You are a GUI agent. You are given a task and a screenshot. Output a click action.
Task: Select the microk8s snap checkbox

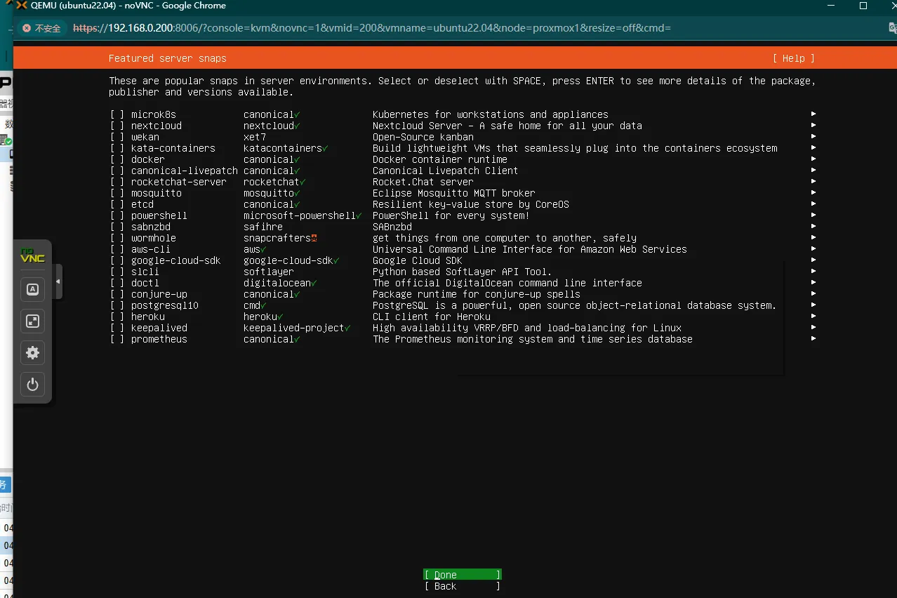point(117,114)
